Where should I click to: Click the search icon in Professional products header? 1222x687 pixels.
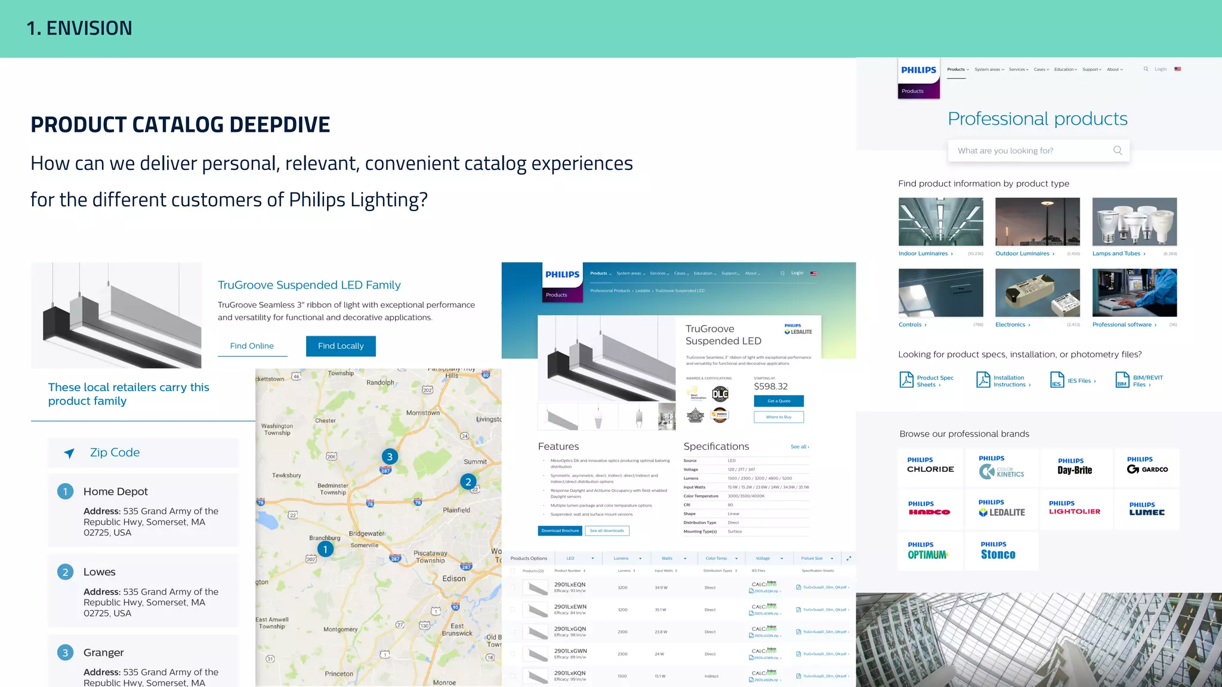coord(1146,69)
